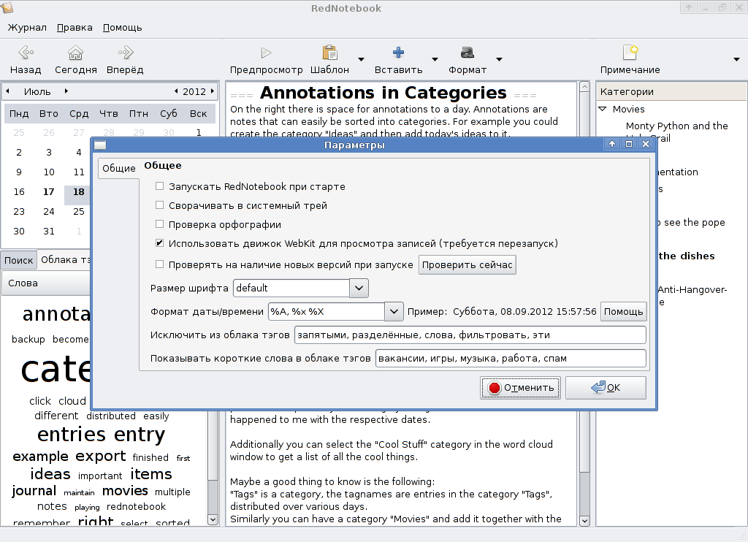This screenshot has height=542, width=748.
Task: Open the Формат даты/времени dropdown arrow
Action: coord(394,312)
